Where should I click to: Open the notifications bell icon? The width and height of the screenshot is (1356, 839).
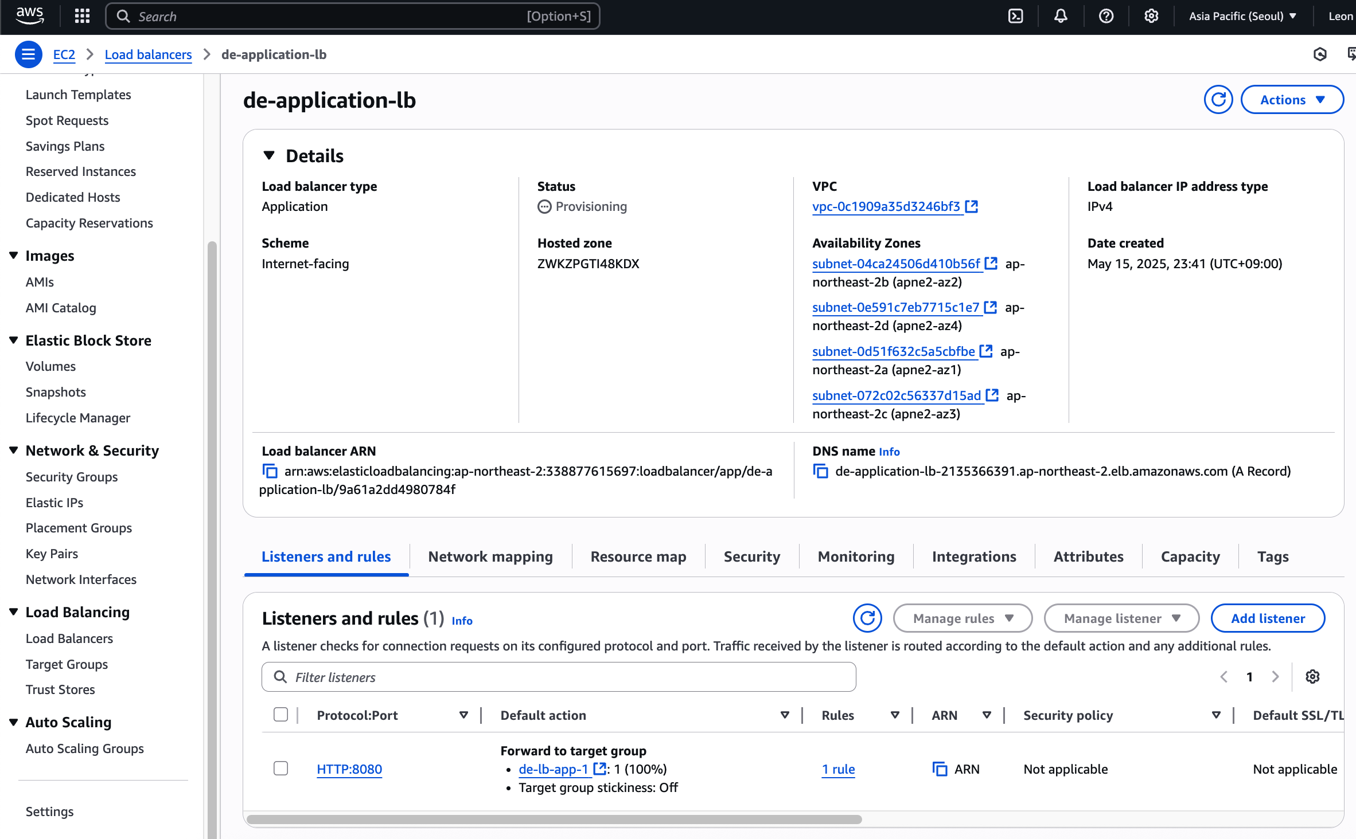[1061, 16]
